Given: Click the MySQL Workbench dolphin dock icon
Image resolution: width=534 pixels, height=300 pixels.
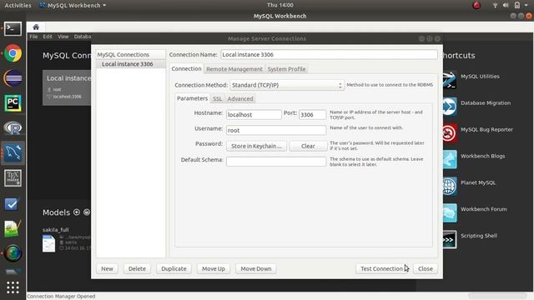Looking at the screenshot, I should coord(13,152).
